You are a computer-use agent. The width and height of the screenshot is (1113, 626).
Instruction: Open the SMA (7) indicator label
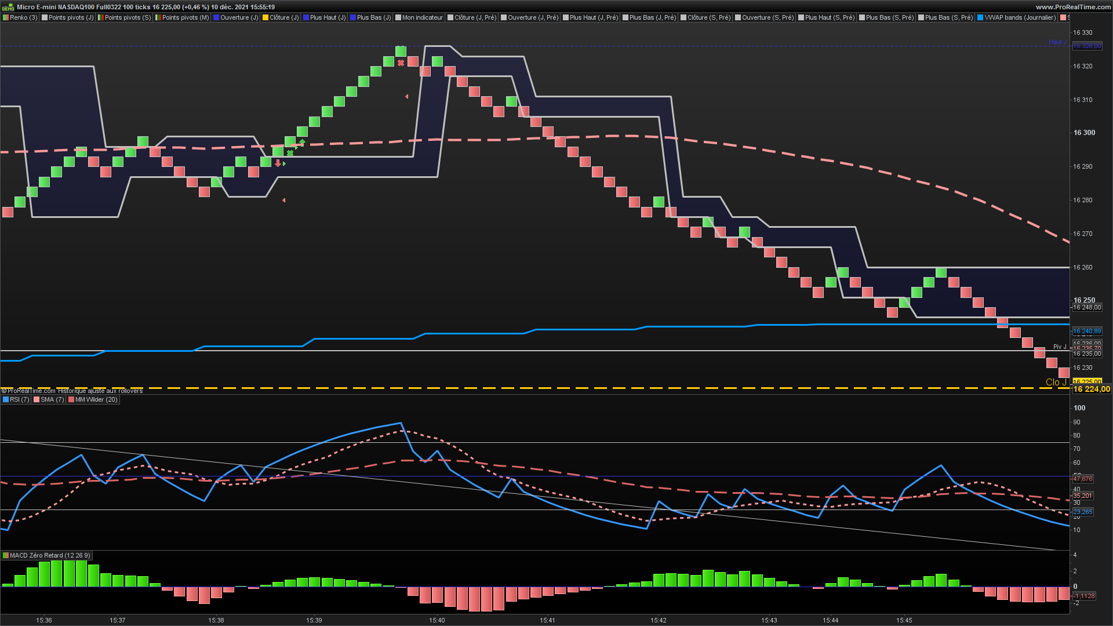click(x=52, y=399)
